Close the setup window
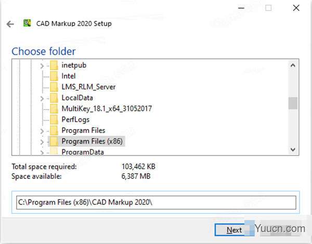Image resolution: width=312 pixels, height=244 pixels. pyautogui.click(x=296, y=8)
